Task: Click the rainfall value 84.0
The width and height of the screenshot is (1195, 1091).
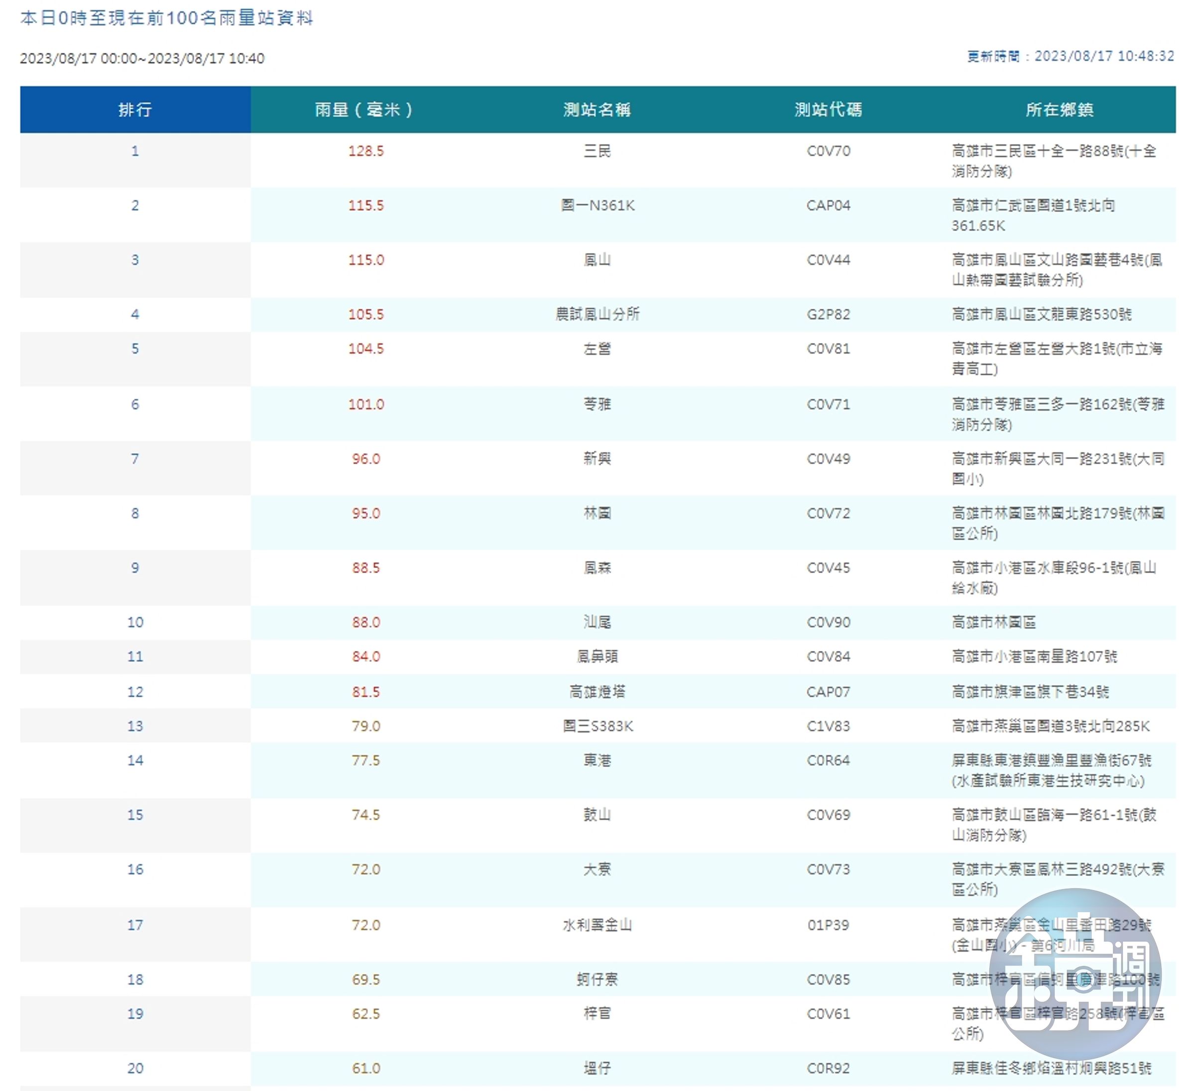Action: [x=366, y=657]
